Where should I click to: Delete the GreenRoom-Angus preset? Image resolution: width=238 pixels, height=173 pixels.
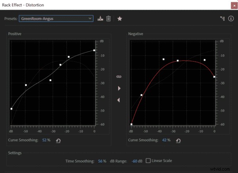pyautogui.click(x=108, y=18)
